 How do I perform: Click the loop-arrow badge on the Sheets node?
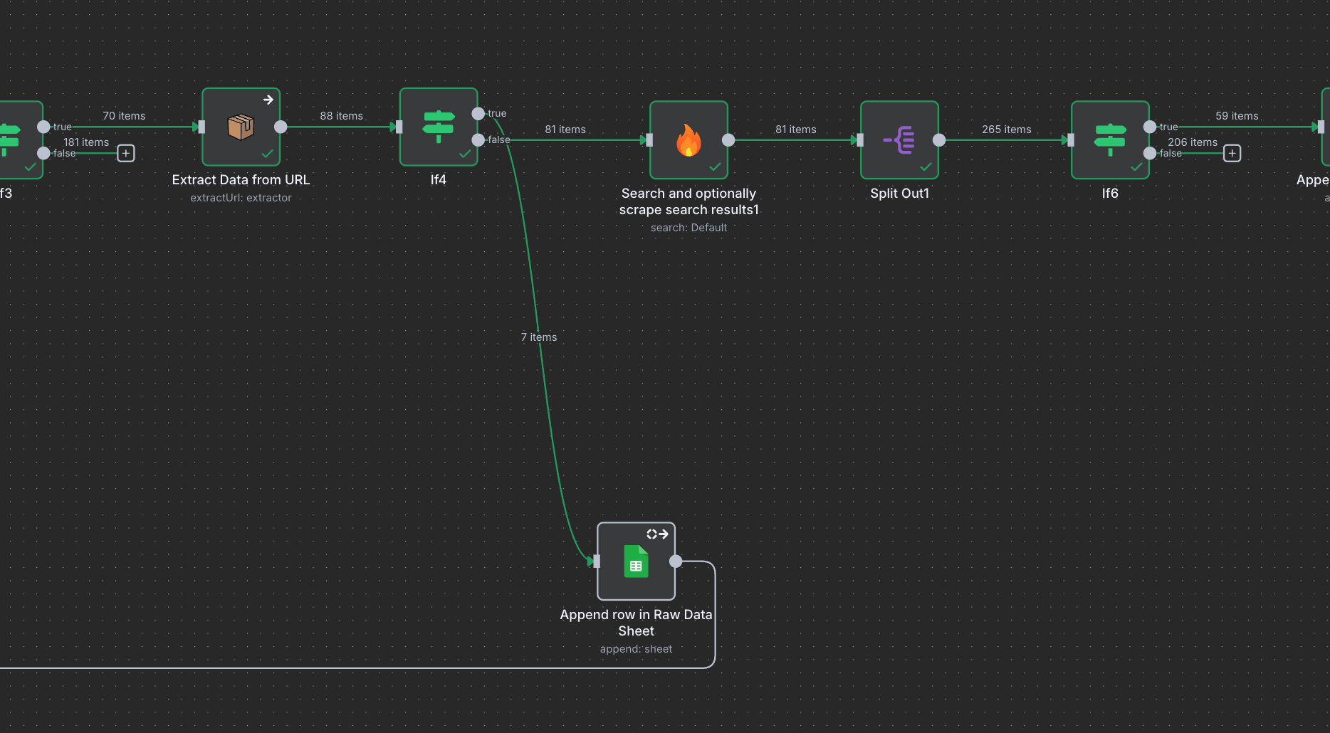point(657,534)
